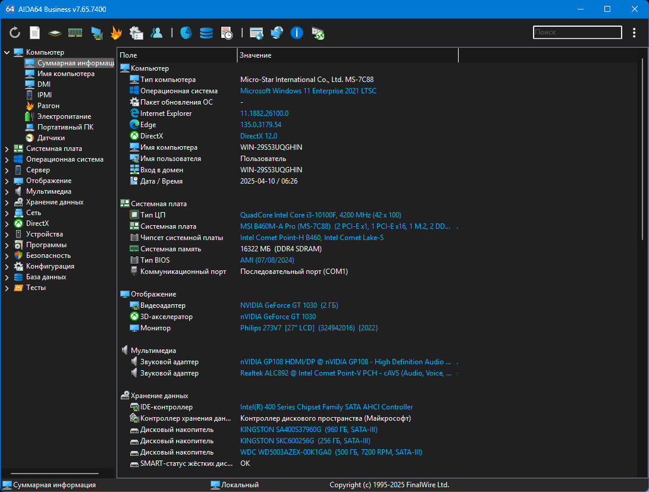Open MSI B460M-A Pro motherboard link
Screen dimensions: 649x492
(345, 226)
